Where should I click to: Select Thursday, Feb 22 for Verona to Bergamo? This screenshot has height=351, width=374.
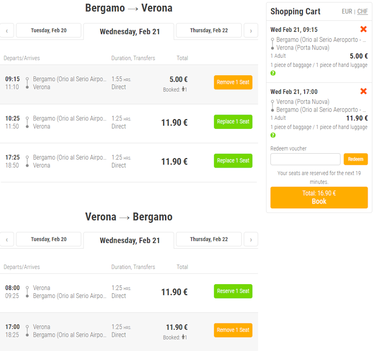(x=209, y=239)
